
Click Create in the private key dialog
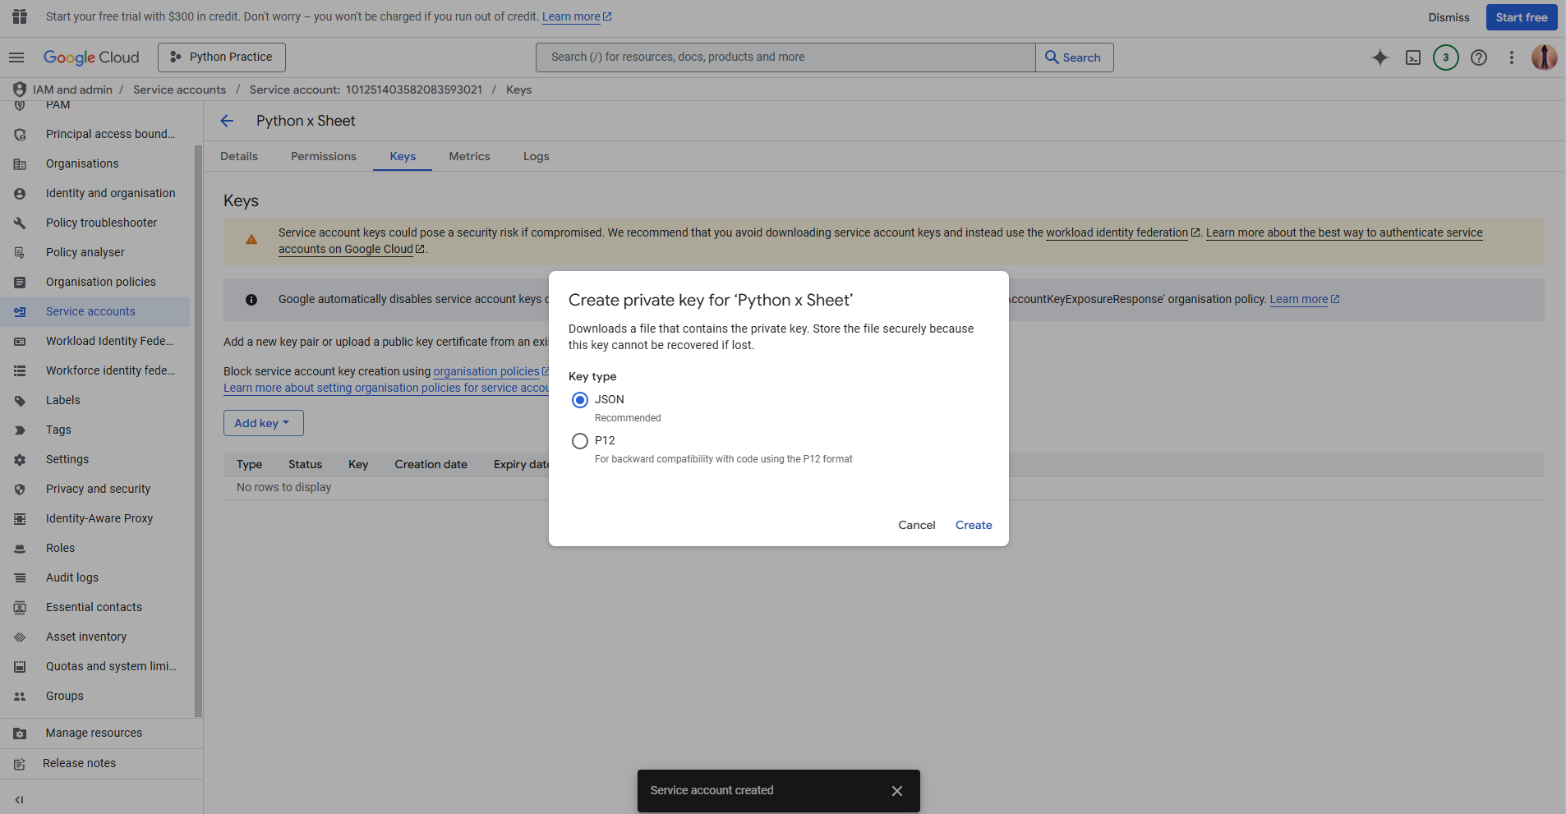[x=974, y=525]
